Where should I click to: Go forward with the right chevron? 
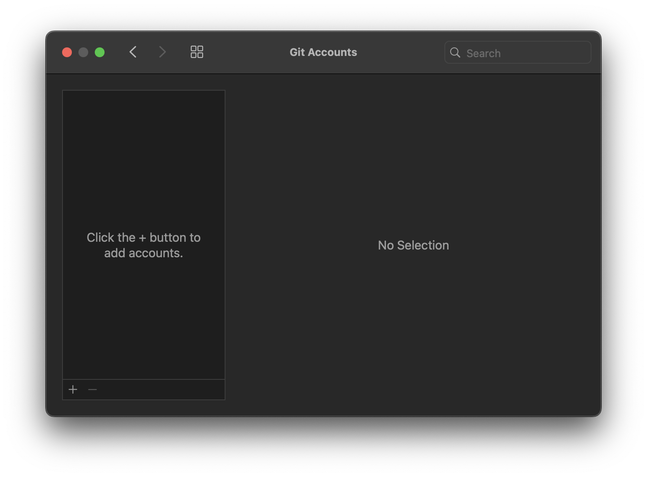[x=162, y=52]
